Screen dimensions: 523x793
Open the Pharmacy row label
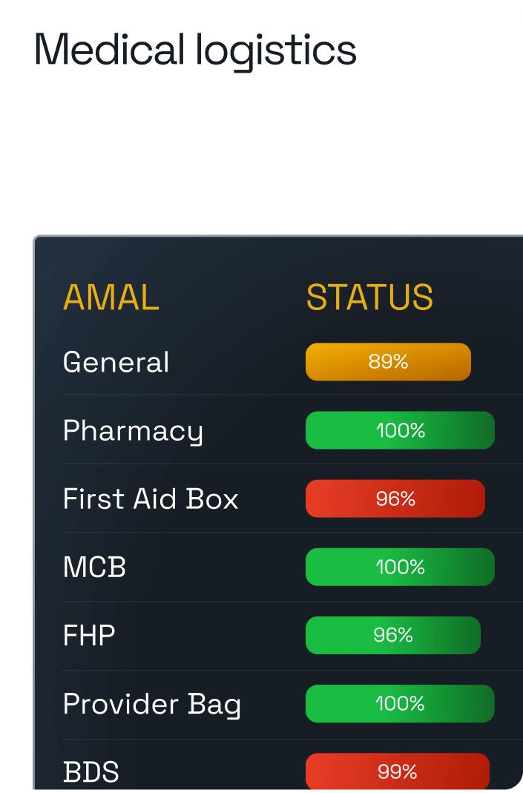click(x=133, y=431)
